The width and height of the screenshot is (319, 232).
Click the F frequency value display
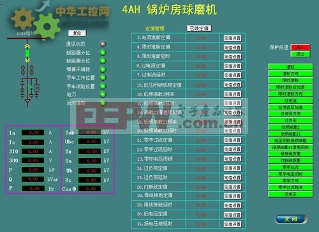pos(33,189)
